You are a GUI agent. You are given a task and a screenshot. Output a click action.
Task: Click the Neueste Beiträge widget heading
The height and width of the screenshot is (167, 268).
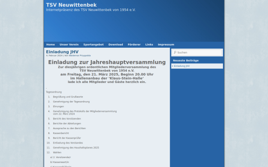pyautogui.click(x=186, y=61)
